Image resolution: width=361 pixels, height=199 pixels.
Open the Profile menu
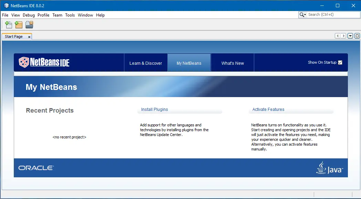43,15
